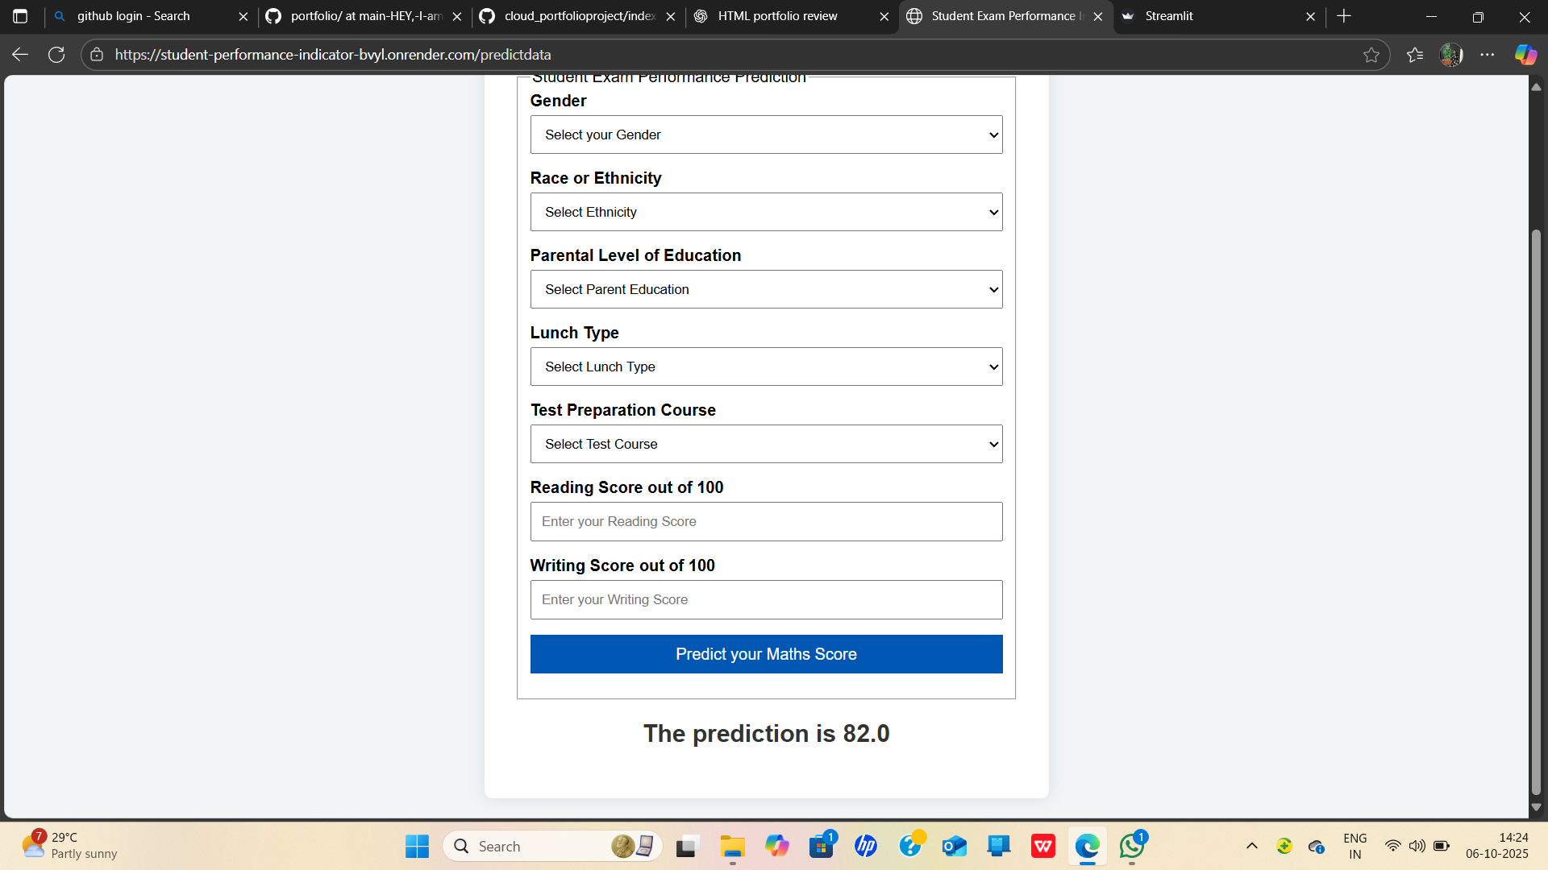Expand the Select Test Course dropdown
The height and width of the screenshot is (870, 1548).
766,444
